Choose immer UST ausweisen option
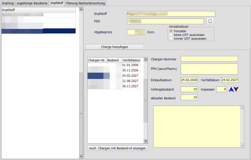251x160 pixels. point(171,39)
